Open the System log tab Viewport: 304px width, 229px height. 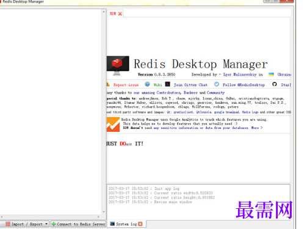click(x=126, y=224)
